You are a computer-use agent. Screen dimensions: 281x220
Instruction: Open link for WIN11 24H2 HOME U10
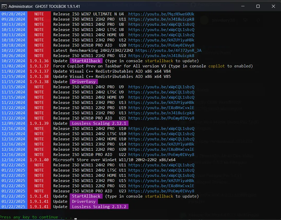[161, 139]
